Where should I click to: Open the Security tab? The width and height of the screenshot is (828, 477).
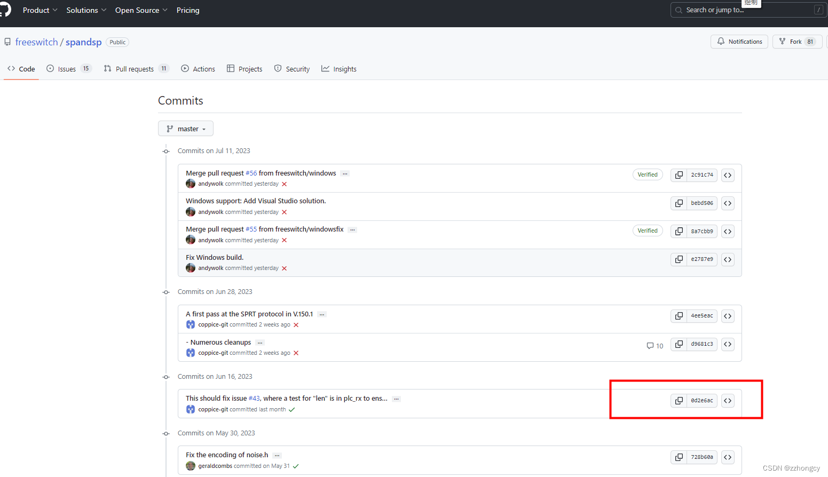(292, 69)
